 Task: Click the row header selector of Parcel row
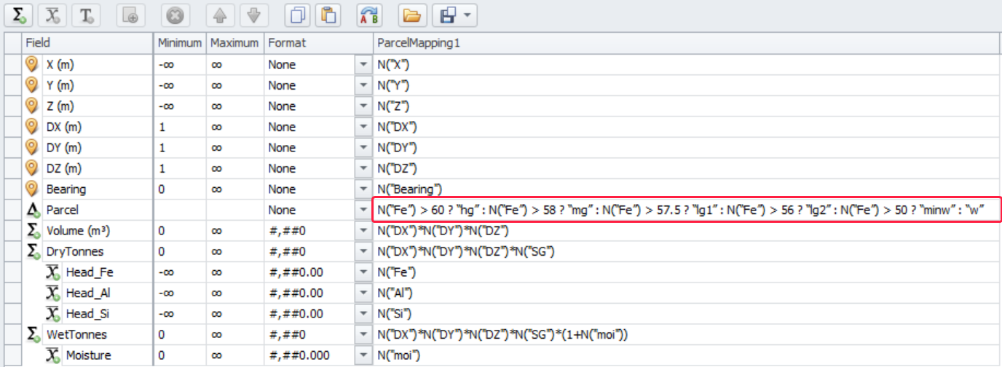tap(12, 210)
